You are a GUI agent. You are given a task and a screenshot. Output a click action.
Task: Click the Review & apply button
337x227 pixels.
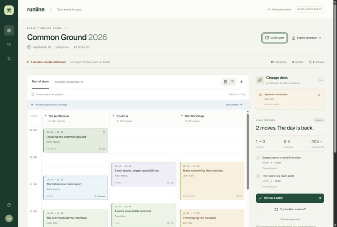coord(290,198)
